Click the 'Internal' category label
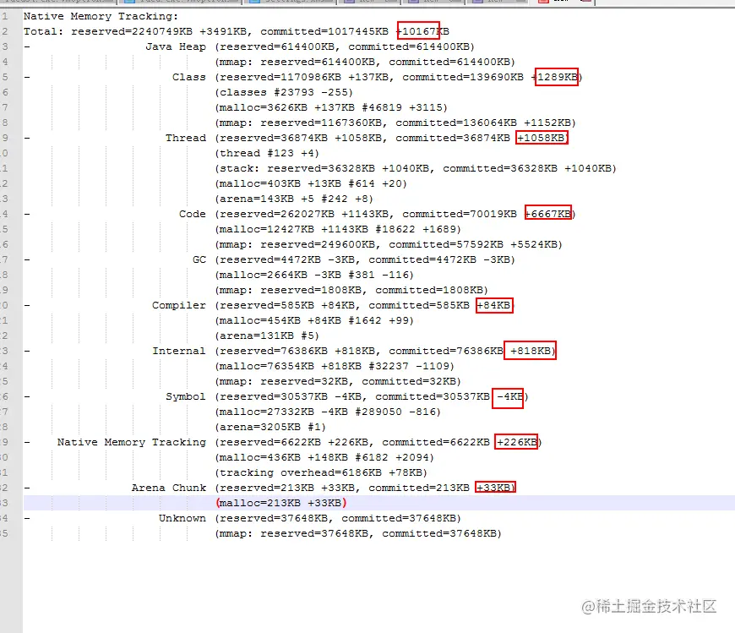The width and height of the screenshot is (735, 633). (x=179, y=352)
